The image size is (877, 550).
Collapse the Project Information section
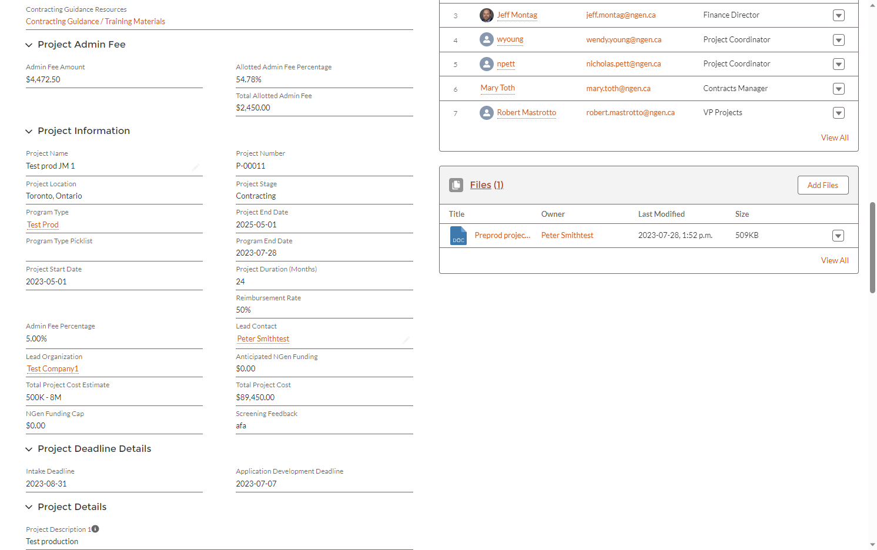coord(29,132)
